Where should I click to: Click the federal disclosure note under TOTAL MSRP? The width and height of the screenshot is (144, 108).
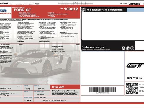[x=65, y=93]
